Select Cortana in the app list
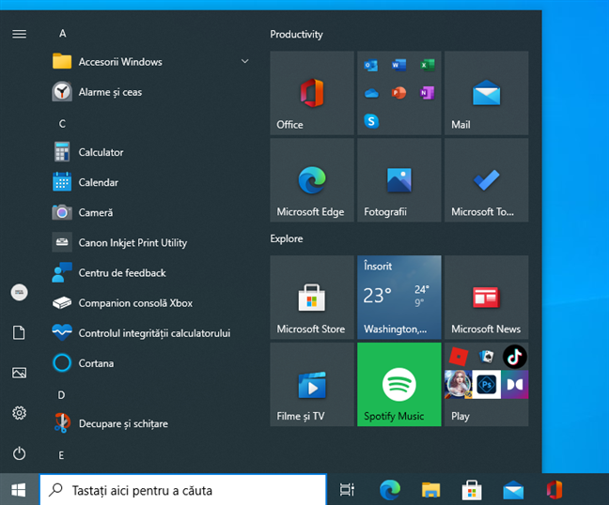Screen dimensions: 609x505 pos(96,363)
